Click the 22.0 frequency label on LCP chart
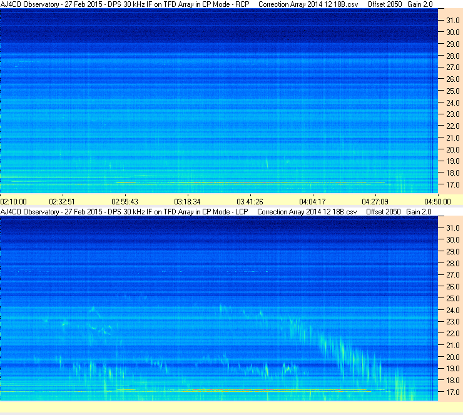The image size is (463, 415). [x=453, y=333]
